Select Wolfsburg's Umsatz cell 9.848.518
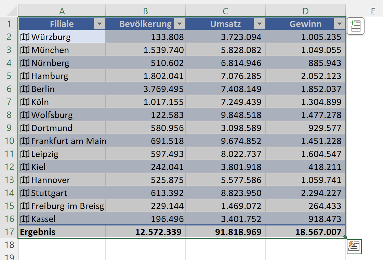Screen dimensions: 383x260 click(x=225, y=115)
